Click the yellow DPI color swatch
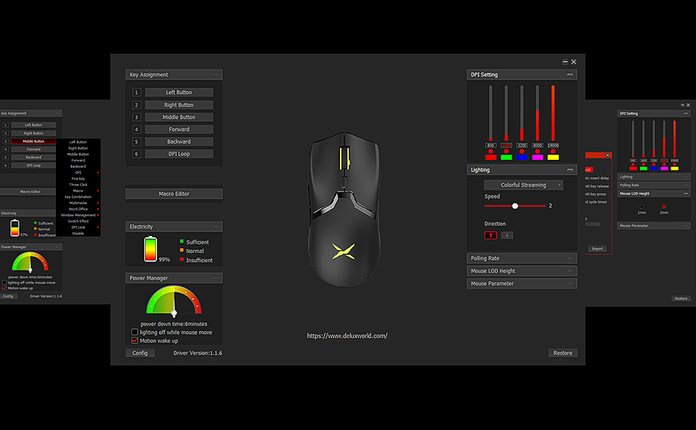This screenshot has height=430, width=696. (x=553, y=157)
